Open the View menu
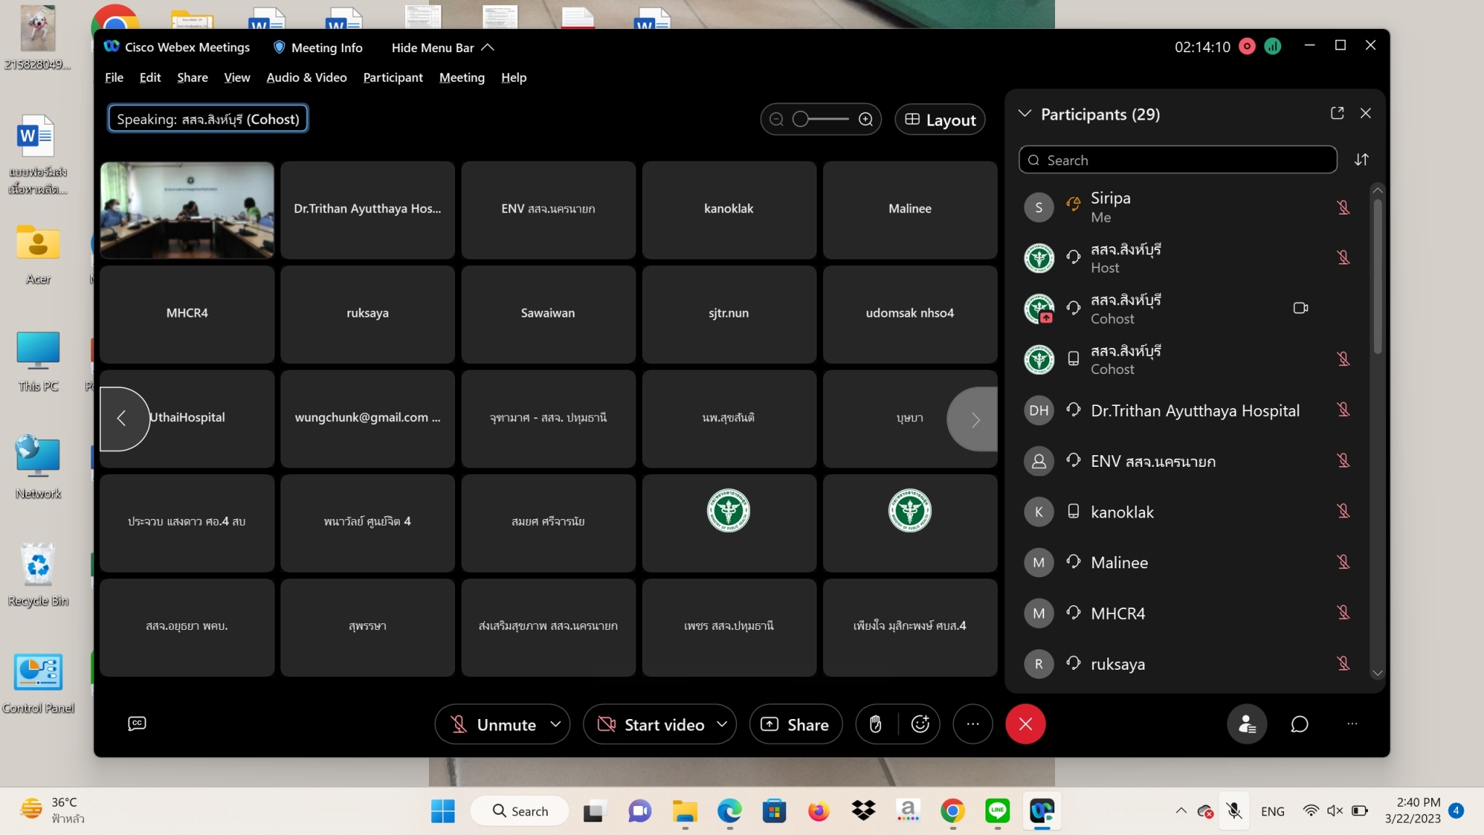This screenshot has height=835, width=1484. coord(237,78)
